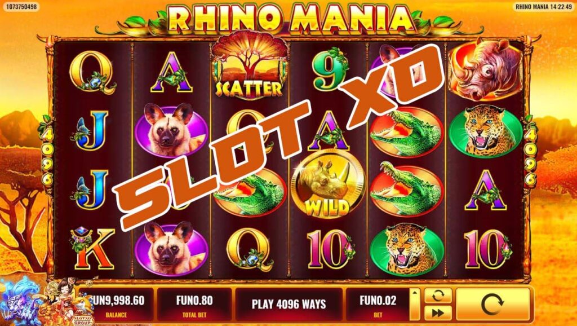This screenshot has height=326, width=577.
Task: Click the Scatter tree symbol
Action: pos(250,67)
